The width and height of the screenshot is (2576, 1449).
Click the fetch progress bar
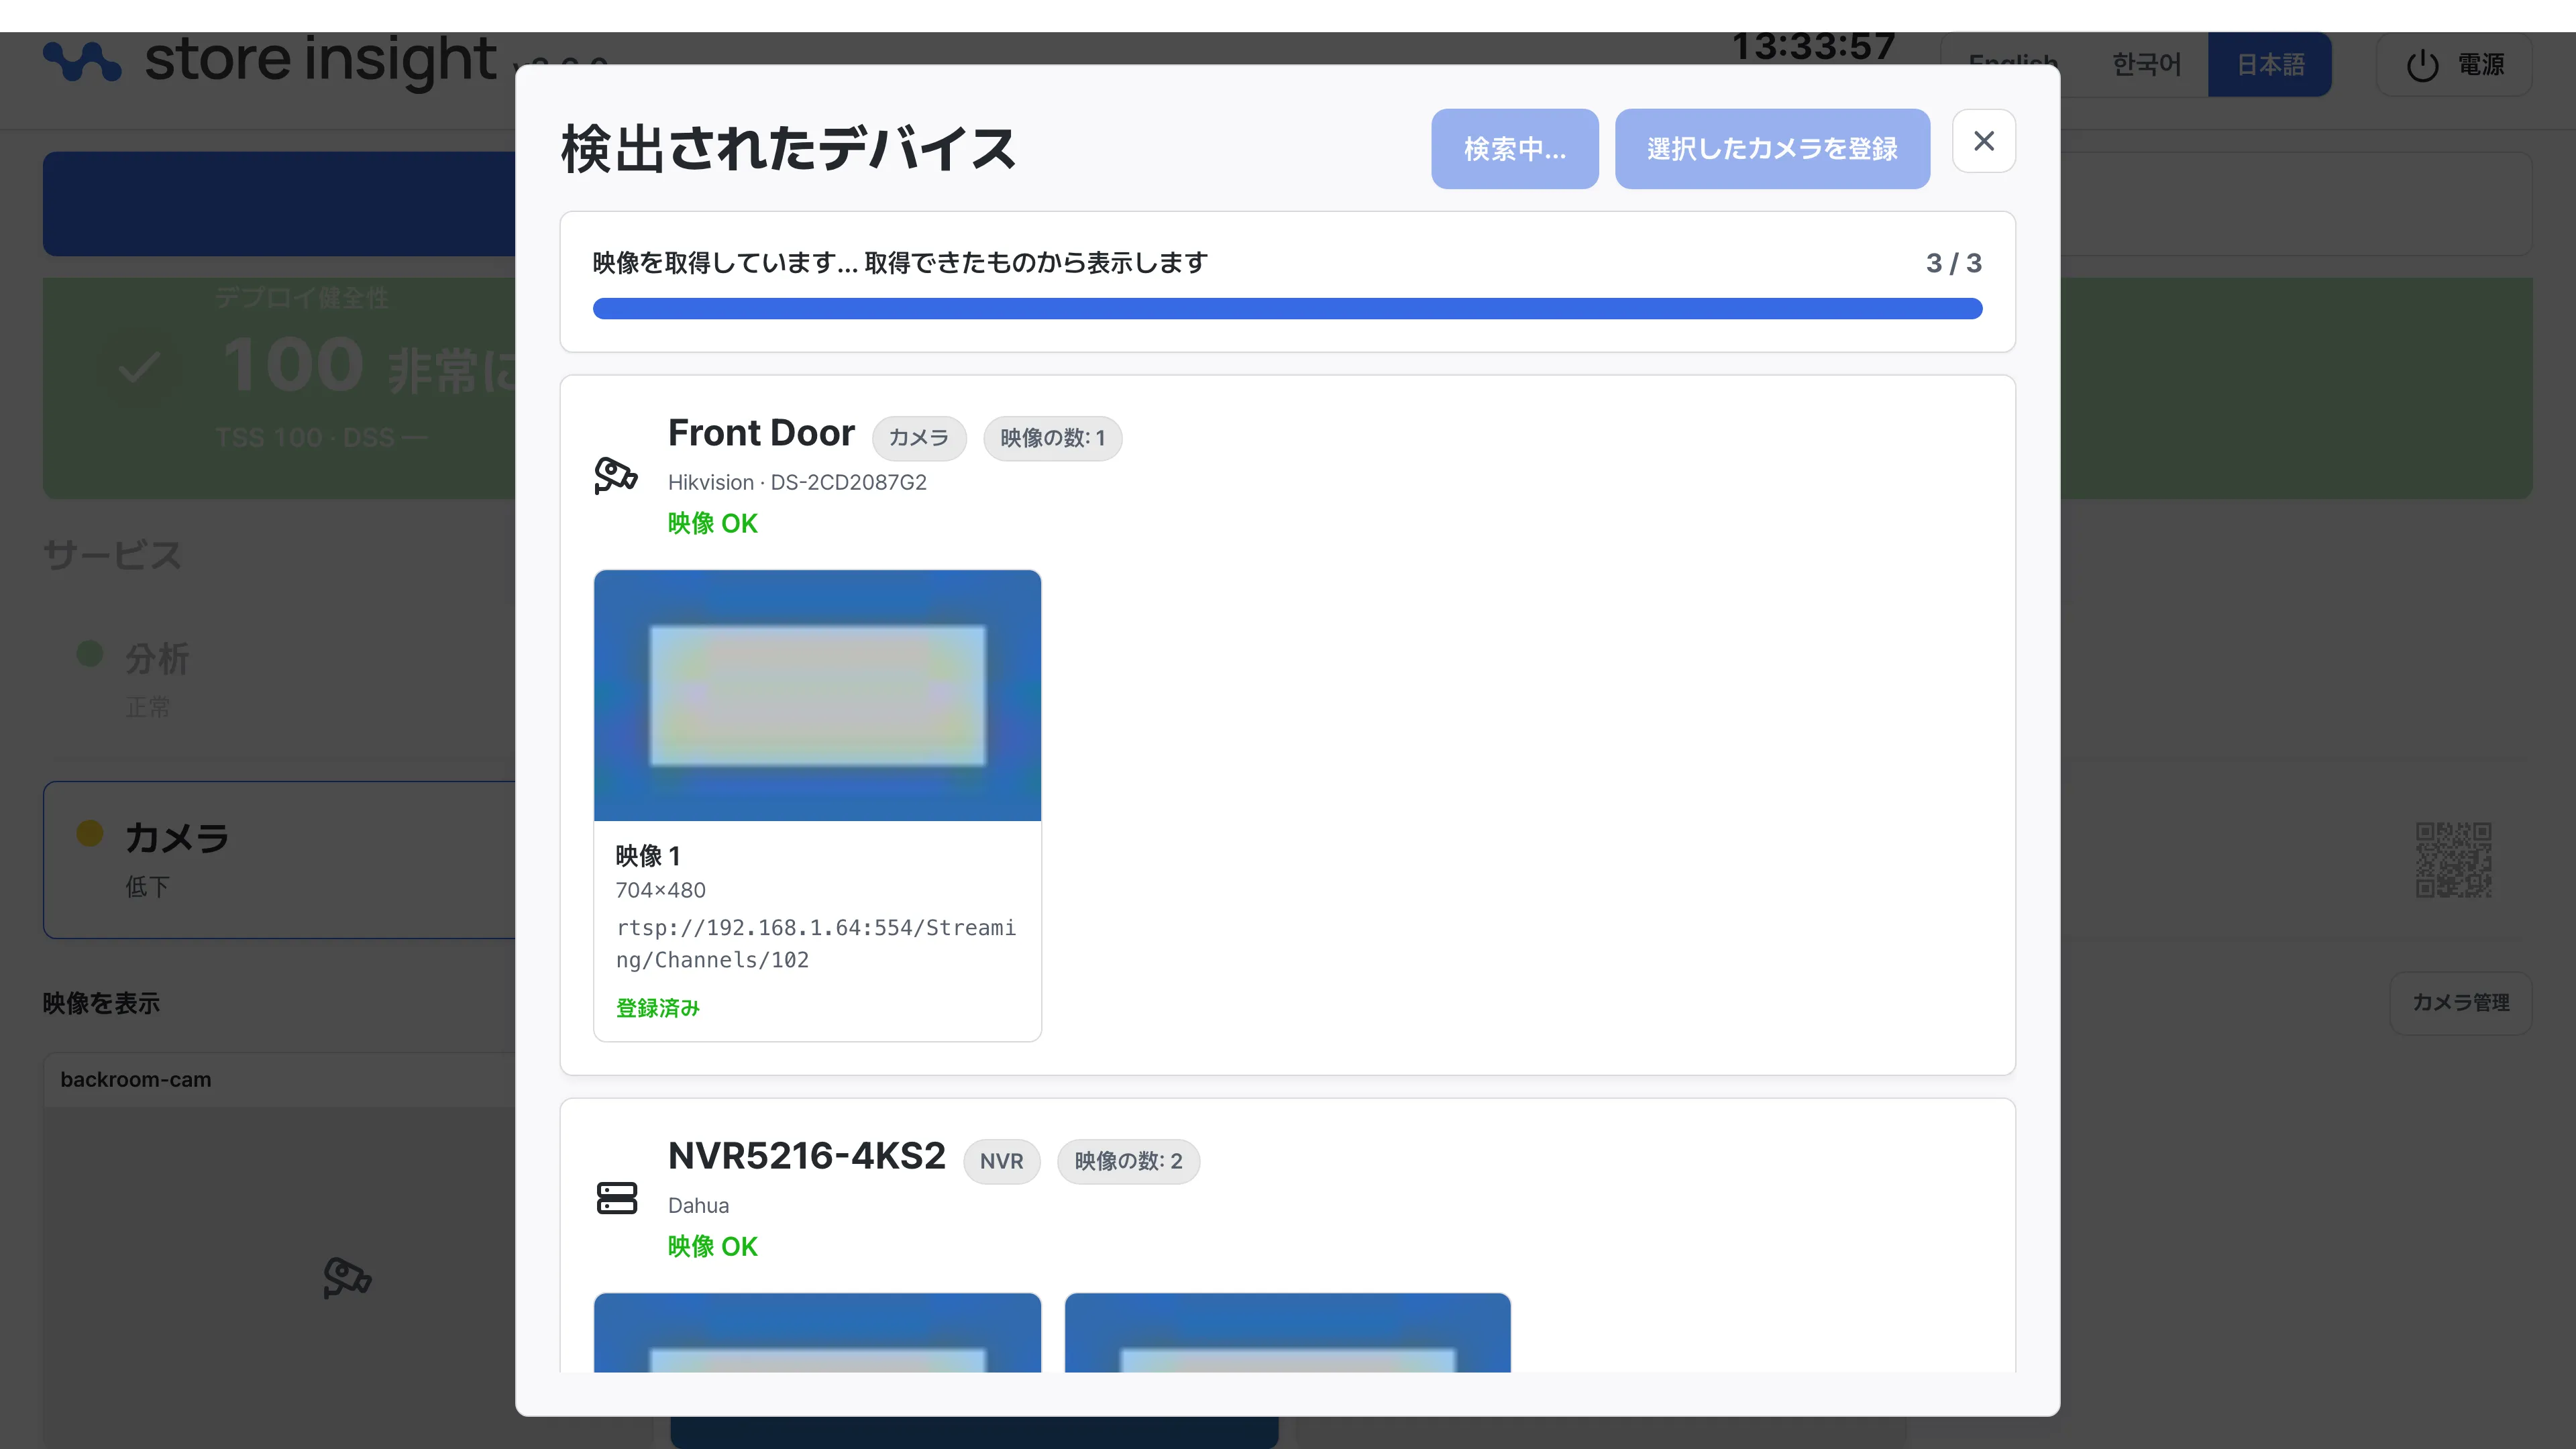point(1287,309)
